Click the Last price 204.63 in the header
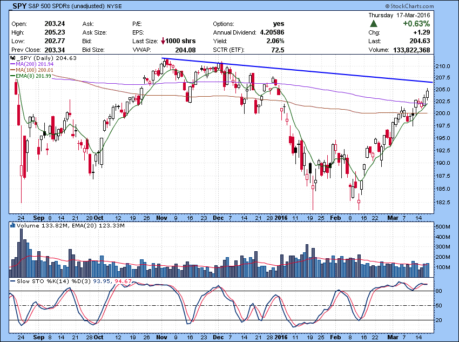This screenshot has width=459, height=342. point(420,41)
